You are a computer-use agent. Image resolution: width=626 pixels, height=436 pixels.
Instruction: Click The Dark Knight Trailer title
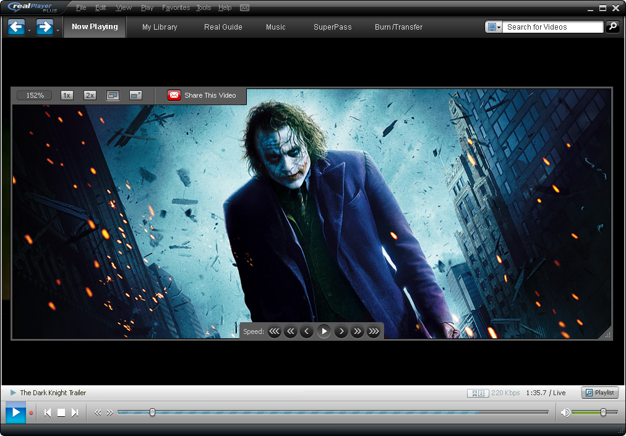coord(53,393)
